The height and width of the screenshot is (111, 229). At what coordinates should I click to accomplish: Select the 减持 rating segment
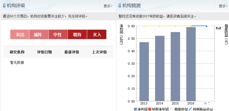point(39,34)
